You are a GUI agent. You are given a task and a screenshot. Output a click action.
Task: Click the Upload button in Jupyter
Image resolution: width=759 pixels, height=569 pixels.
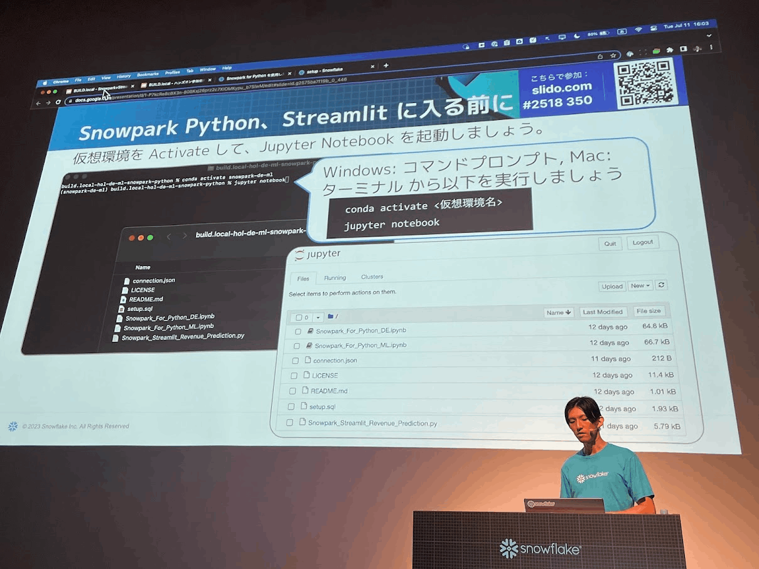[611, 286]
